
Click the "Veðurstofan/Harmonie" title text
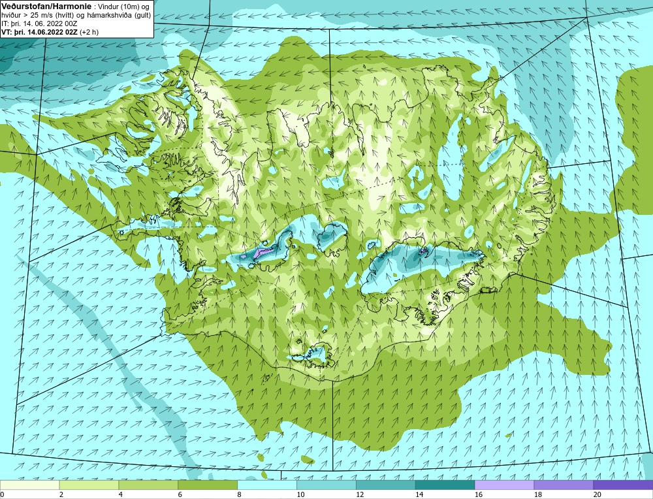[46, 7]
